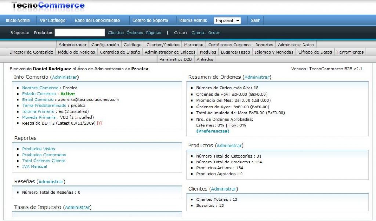Open the Reportes tab
Image resolution: width=376 pixels, height=221 pixels.
pyautogui.click(x=264, y=45)
